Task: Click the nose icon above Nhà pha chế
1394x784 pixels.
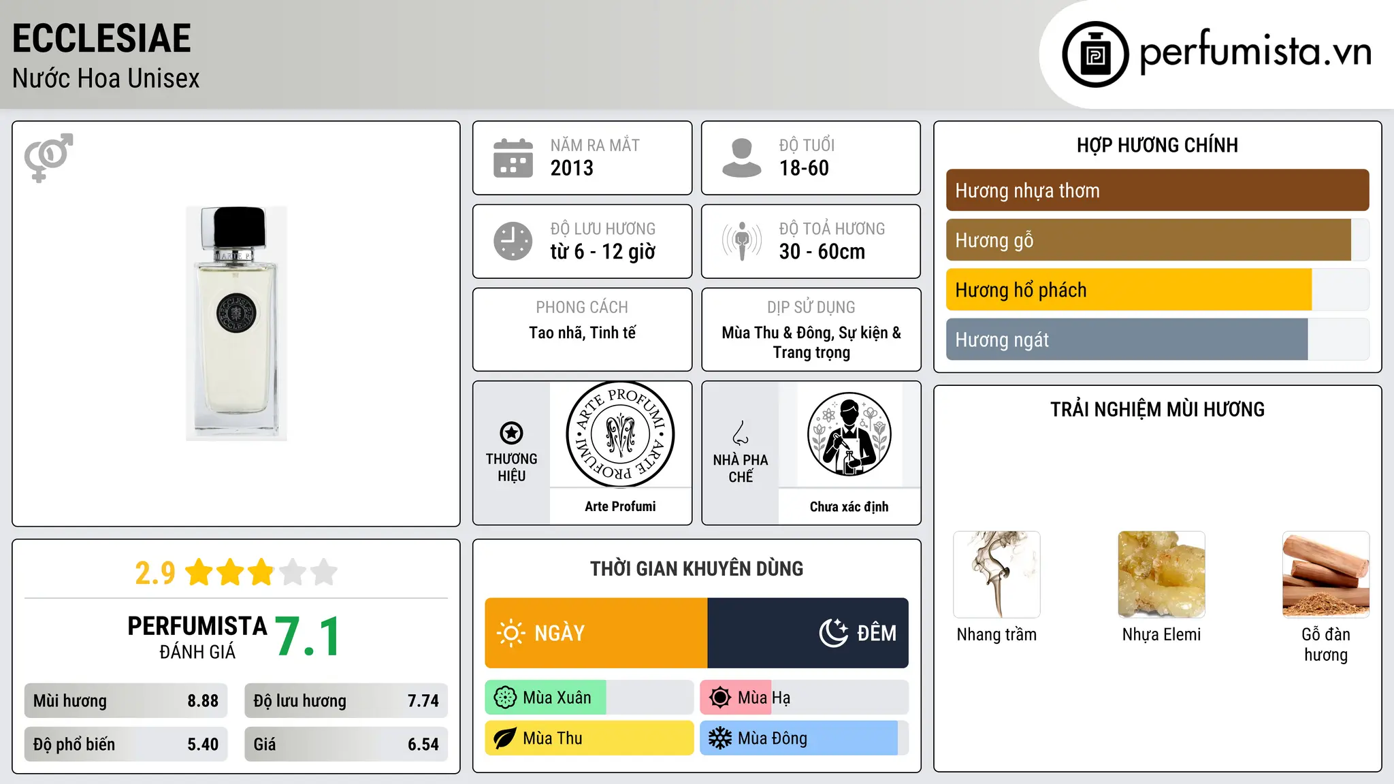Action: point(741,433)
